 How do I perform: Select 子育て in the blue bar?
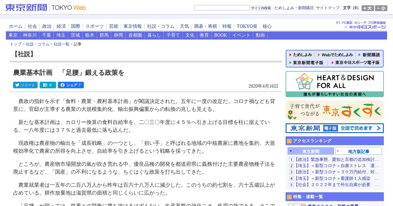coord(173,35)
